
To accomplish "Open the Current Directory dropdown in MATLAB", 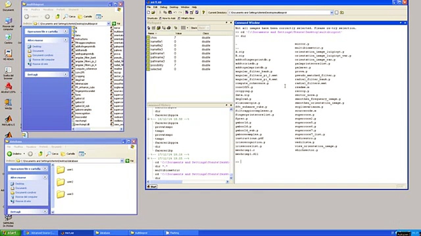I will pos(332,12).
